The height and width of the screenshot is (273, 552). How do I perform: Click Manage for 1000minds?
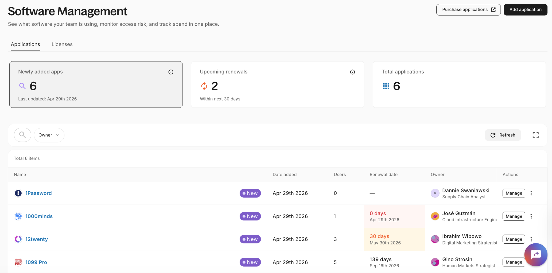513,216
